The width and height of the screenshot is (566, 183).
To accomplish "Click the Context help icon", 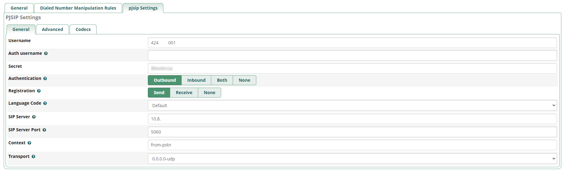I will click(x=30, y=143).
